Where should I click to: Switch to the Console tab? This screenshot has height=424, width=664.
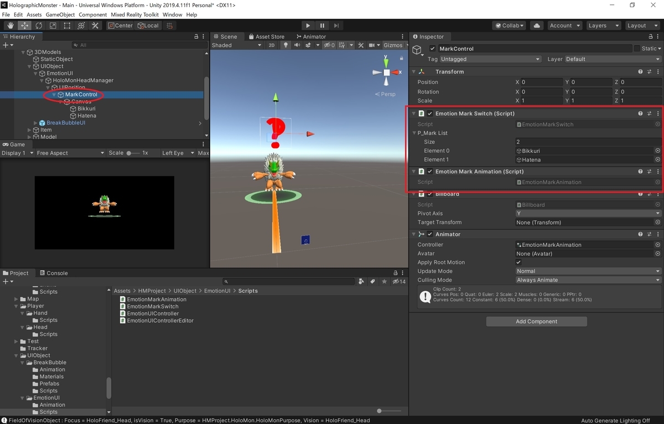[54, 273]
